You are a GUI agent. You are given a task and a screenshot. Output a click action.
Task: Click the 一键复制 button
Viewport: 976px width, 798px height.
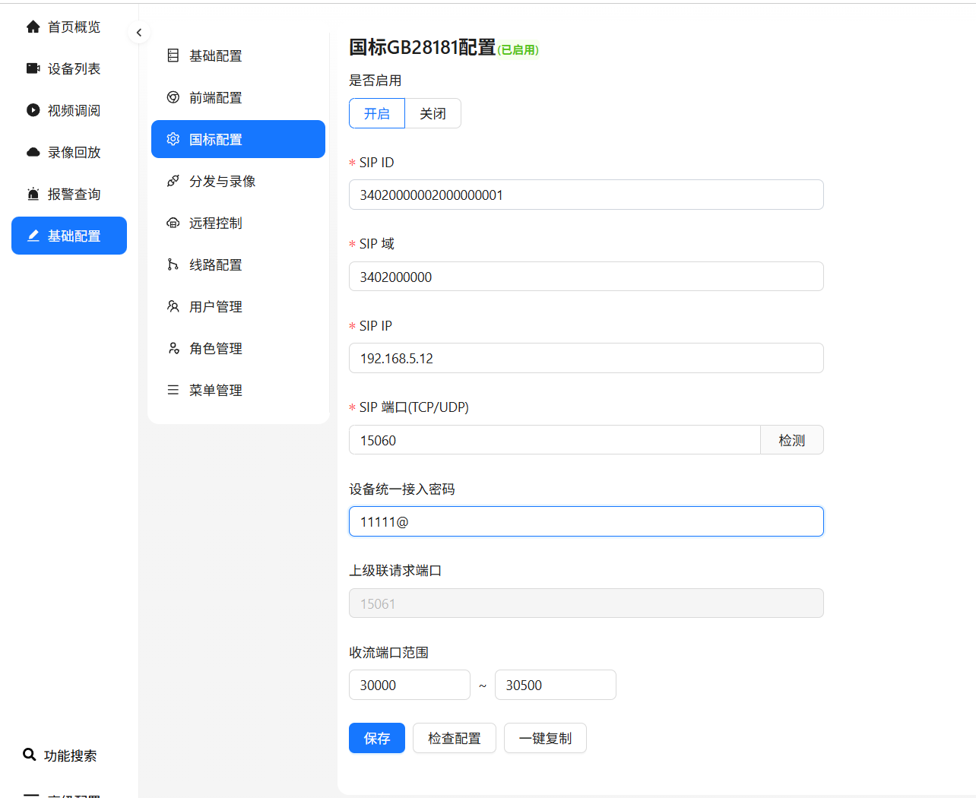(x=545, y=738)
